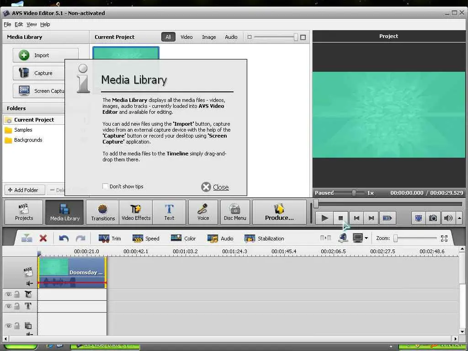The width and height of the screenshot is (468, 351).
Task: Expand the volume control arrow
Action: [x=459, y=218]
